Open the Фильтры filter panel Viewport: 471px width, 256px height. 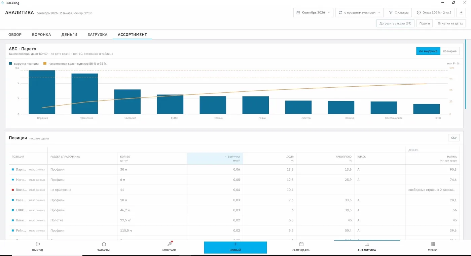[x=398, y=12]
